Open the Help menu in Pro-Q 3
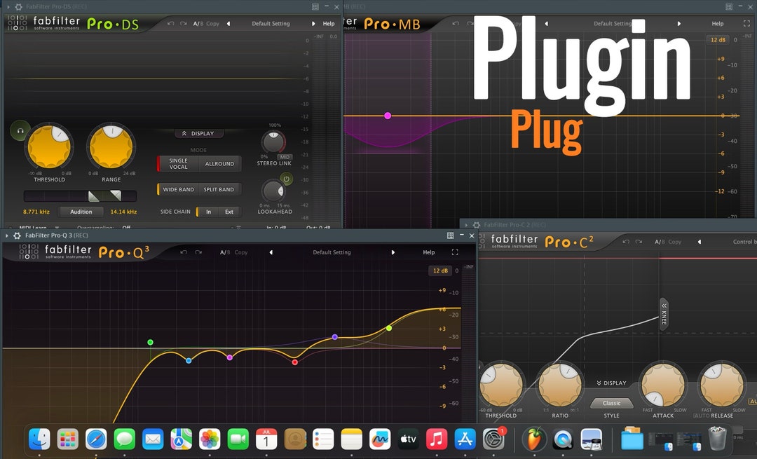This screenshot has width=757, height=459. [x=428, y=252]
